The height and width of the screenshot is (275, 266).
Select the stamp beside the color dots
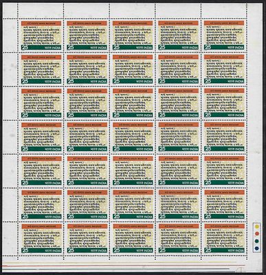coord(224,239)
